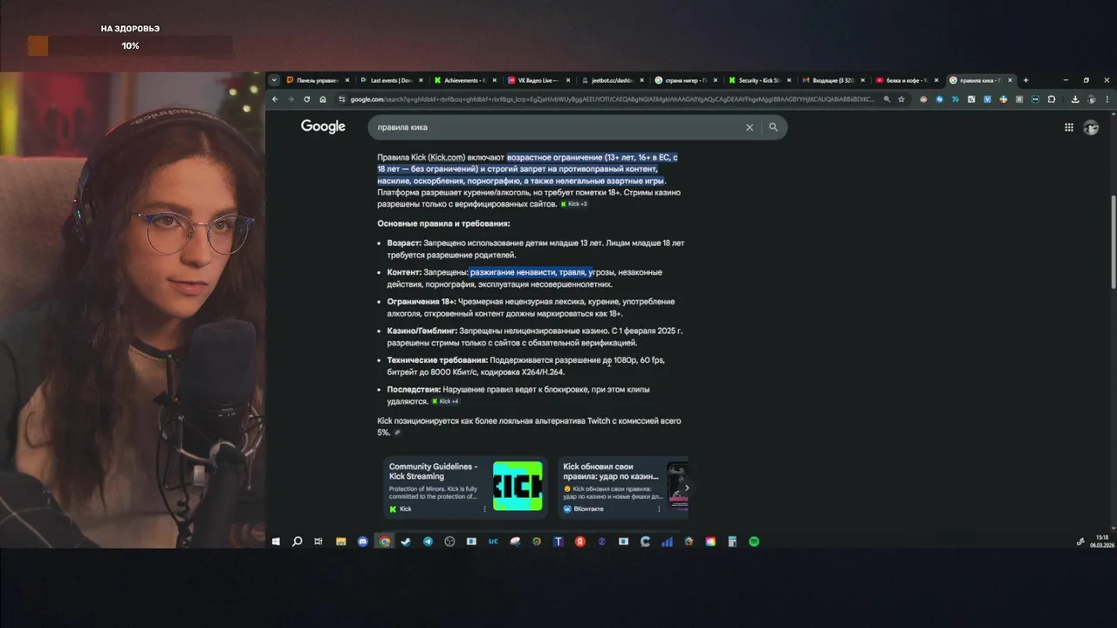The image size is (1117, 628).
Task: Open options on Community Guidelines card
Action: click(x=485, y=509)
